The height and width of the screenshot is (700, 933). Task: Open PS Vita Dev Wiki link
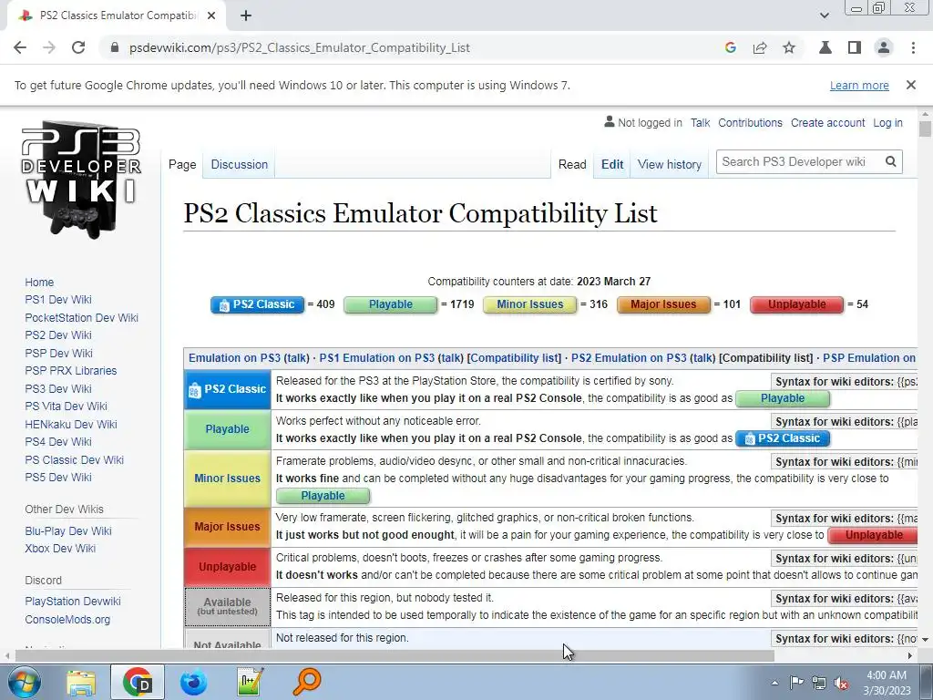[66, 406]
